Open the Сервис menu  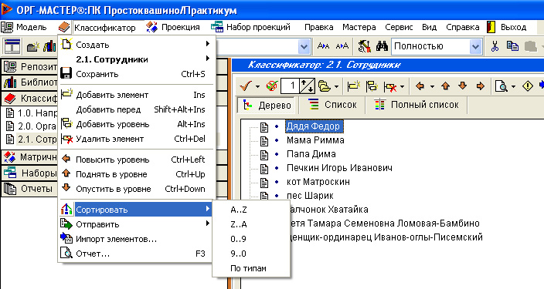point(399,27)
